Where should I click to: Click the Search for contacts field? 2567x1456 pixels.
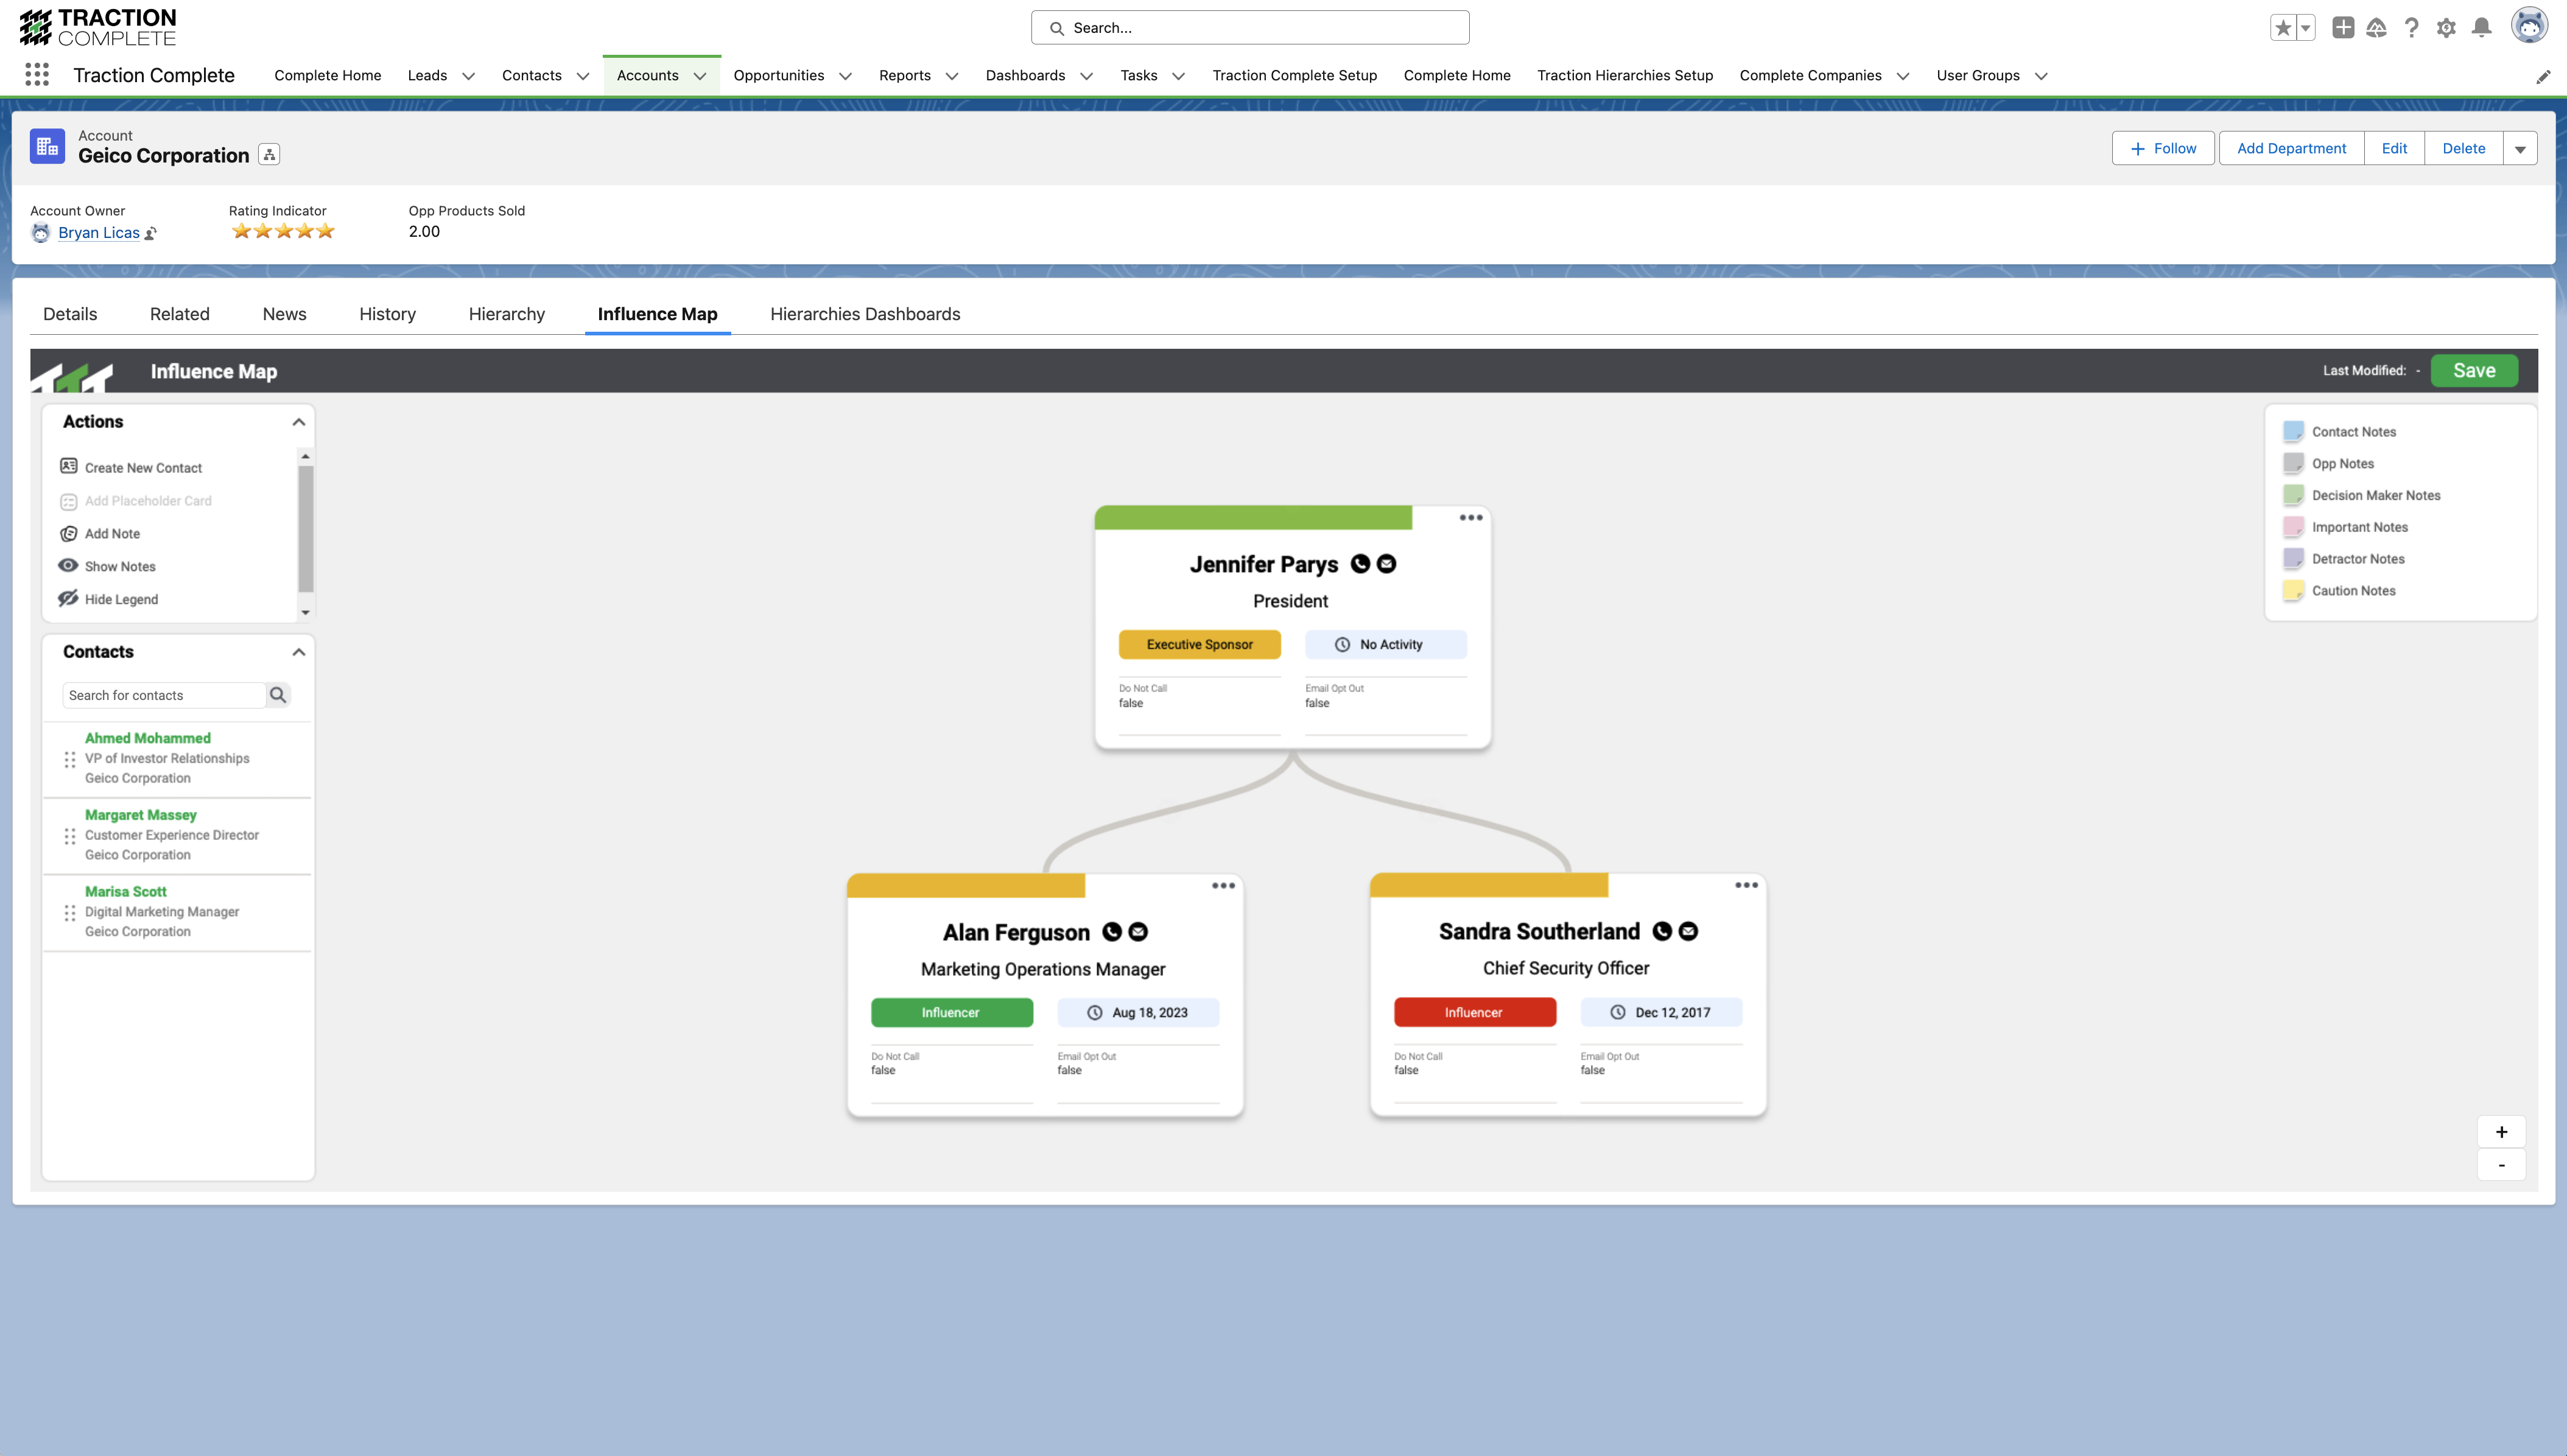163,694
